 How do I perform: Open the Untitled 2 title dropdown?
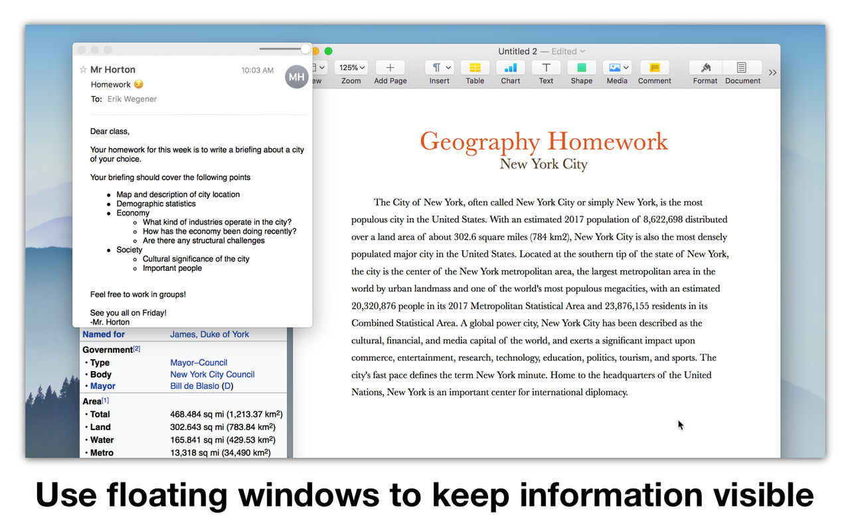pyautogui.click(x=542, y=51)
